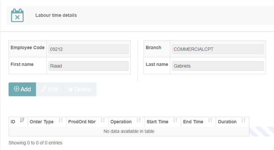
Task: Click the End Time sort arrows
Action: coord(210,121)
